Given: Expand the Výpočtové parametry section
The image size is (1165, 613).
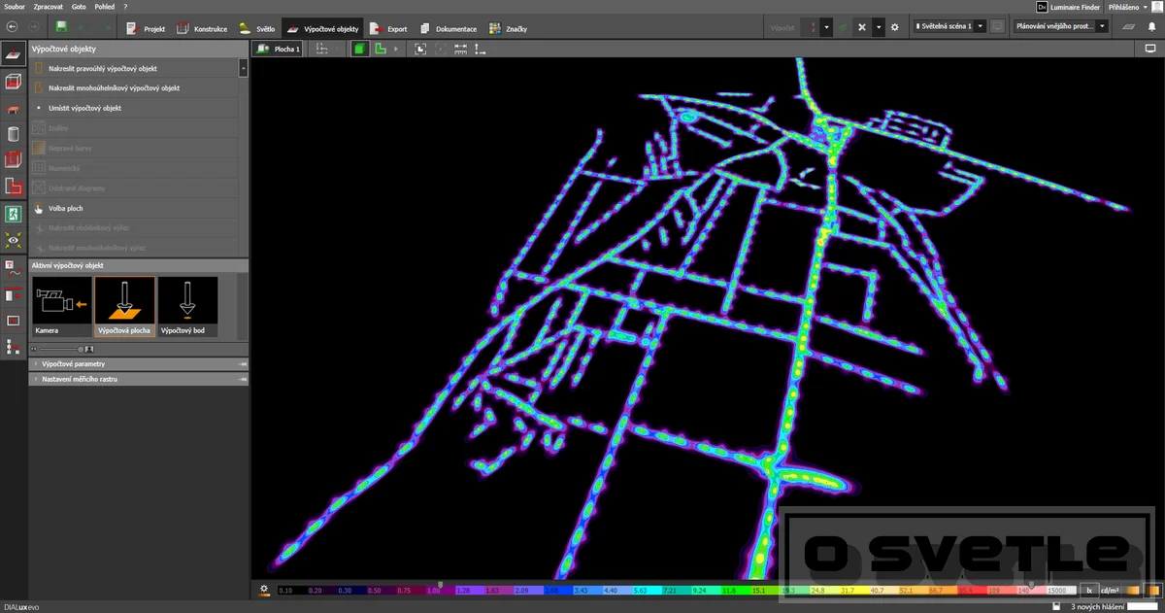Looking at the screenshot, I should click(139, 364).
